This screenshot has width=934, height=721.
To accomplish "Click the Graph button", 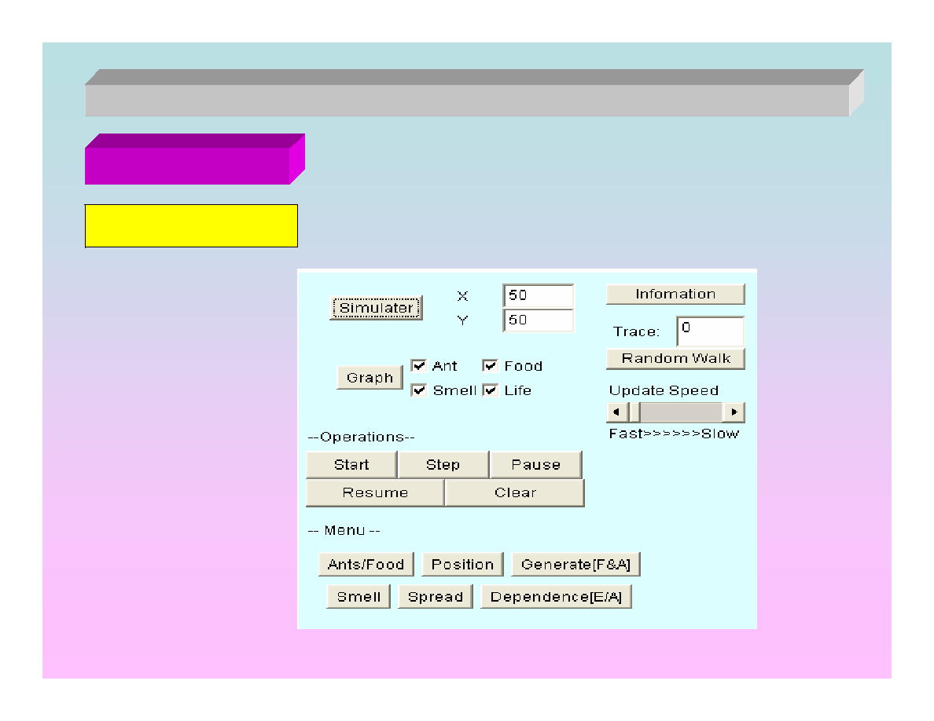I will pos(370,378).
